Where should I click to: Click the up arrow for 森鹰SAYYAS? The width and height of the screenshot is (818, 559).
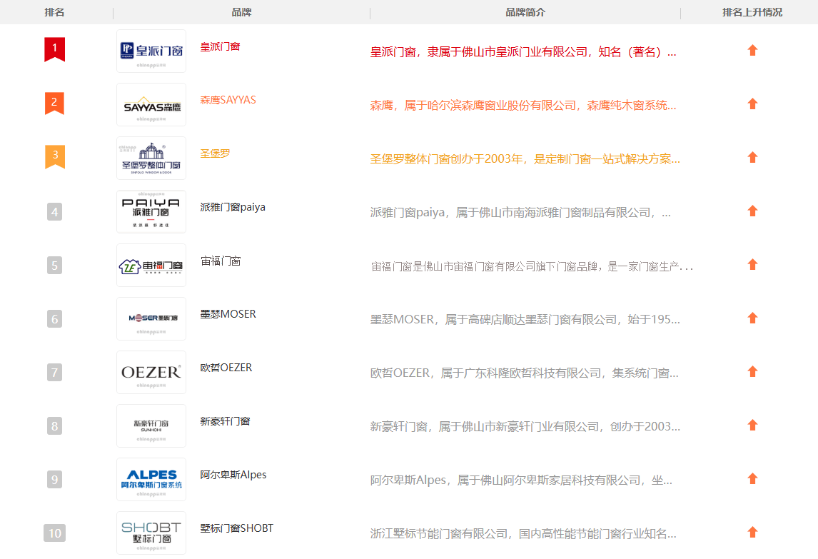(752, 104)
